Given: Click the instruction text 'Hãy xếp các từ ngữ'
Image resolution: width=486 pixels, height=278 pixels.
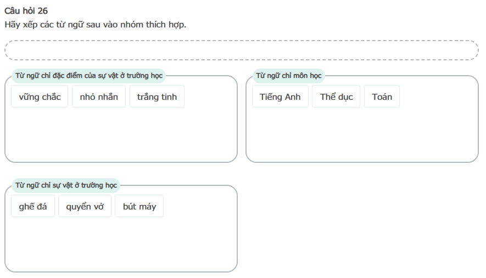Looking at the screenshot, I should 95,25.
